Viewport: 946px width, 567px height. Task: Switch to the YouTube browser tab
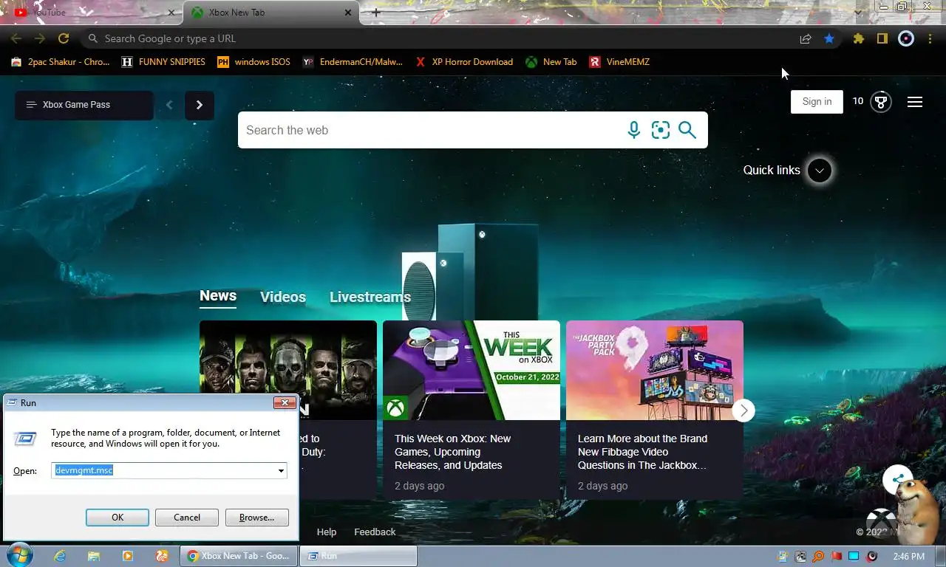click(90, 13)
